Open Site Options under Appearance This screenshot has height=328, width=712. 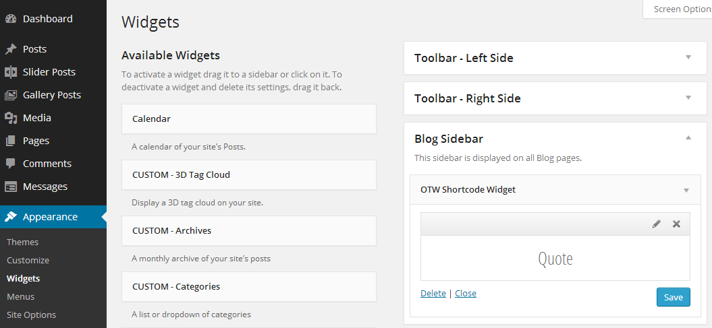tap(31, 315)
